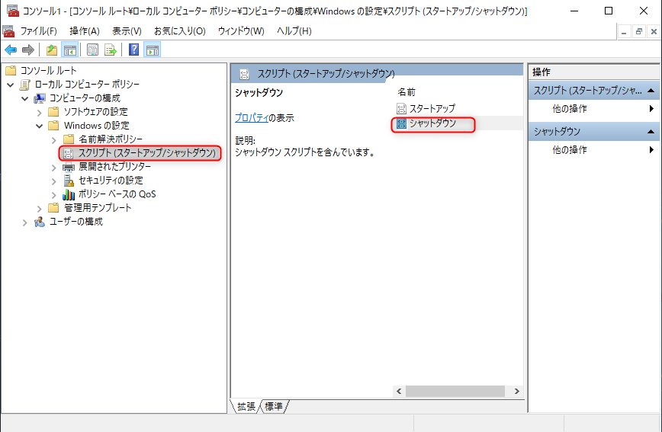Close the inner MDI child window
Screen dimensions: 662x432
654,31
